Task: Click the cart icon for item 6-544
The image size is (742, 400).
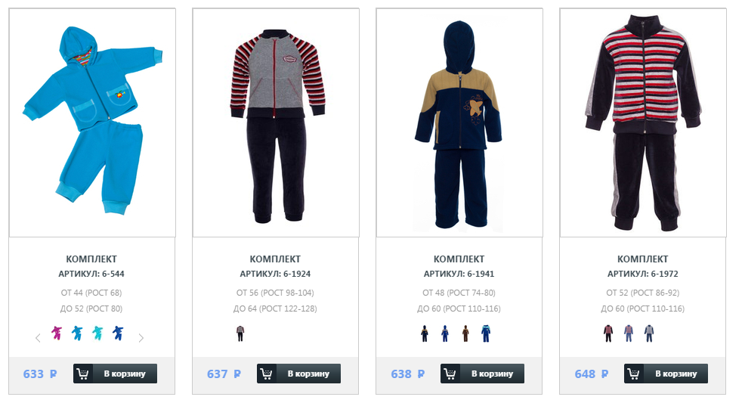Action: point(83,374)
